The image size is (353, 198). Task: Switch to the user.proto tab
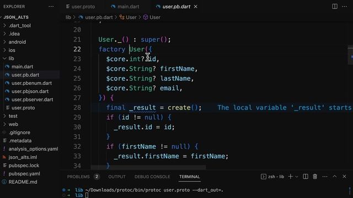pos(81,7)
